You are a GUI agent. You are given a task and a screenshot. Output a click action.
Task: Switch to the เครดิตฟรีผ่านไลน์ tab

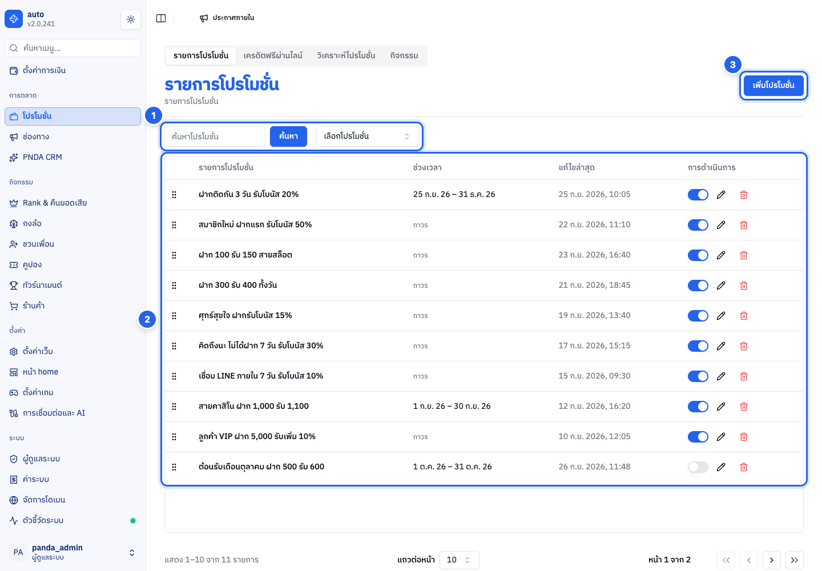click(273, 55)
